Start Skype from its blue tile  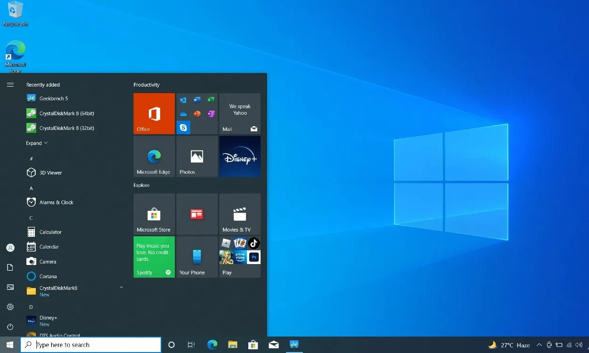coord(183,127)
